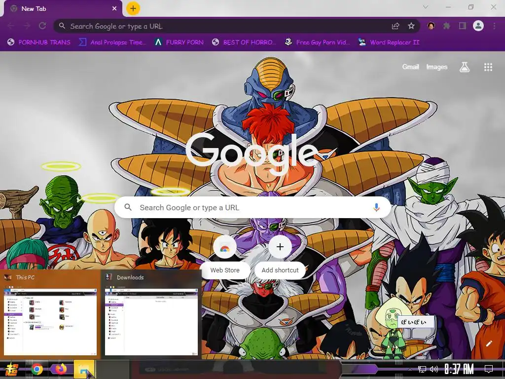
Task: Open the Chrome profile avatar
Action: pyautogui.click(x=478, y=26)
